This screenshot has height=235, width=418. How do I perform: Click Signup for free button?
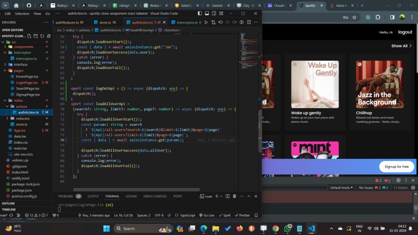click(397, 167)
